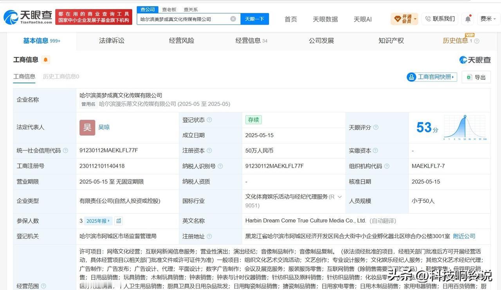Click the person icon on 工商官网快照
The image size is (501, 290).
coord(411,77)
